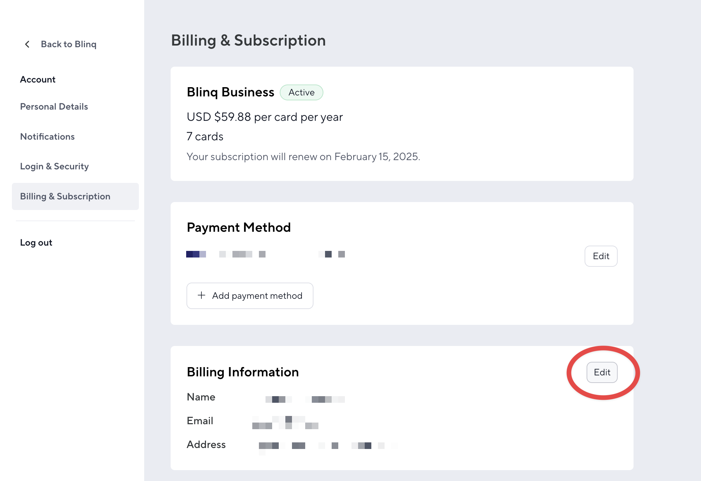Click the Account sidebar heading
701x481 pixels.
coord(38,80)
